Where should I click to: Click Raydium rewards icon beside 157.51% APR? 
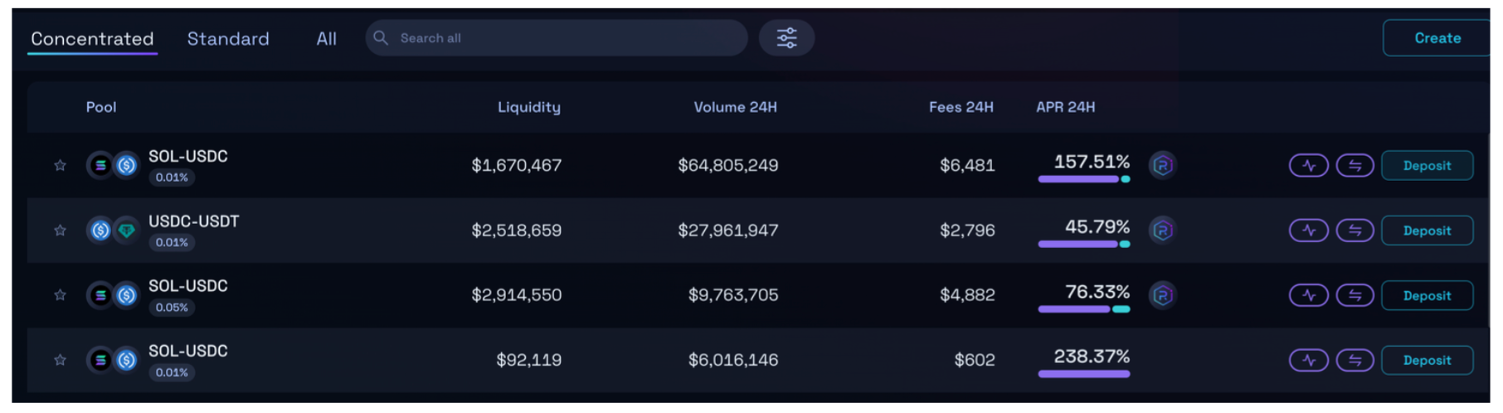click(1162, 165)
